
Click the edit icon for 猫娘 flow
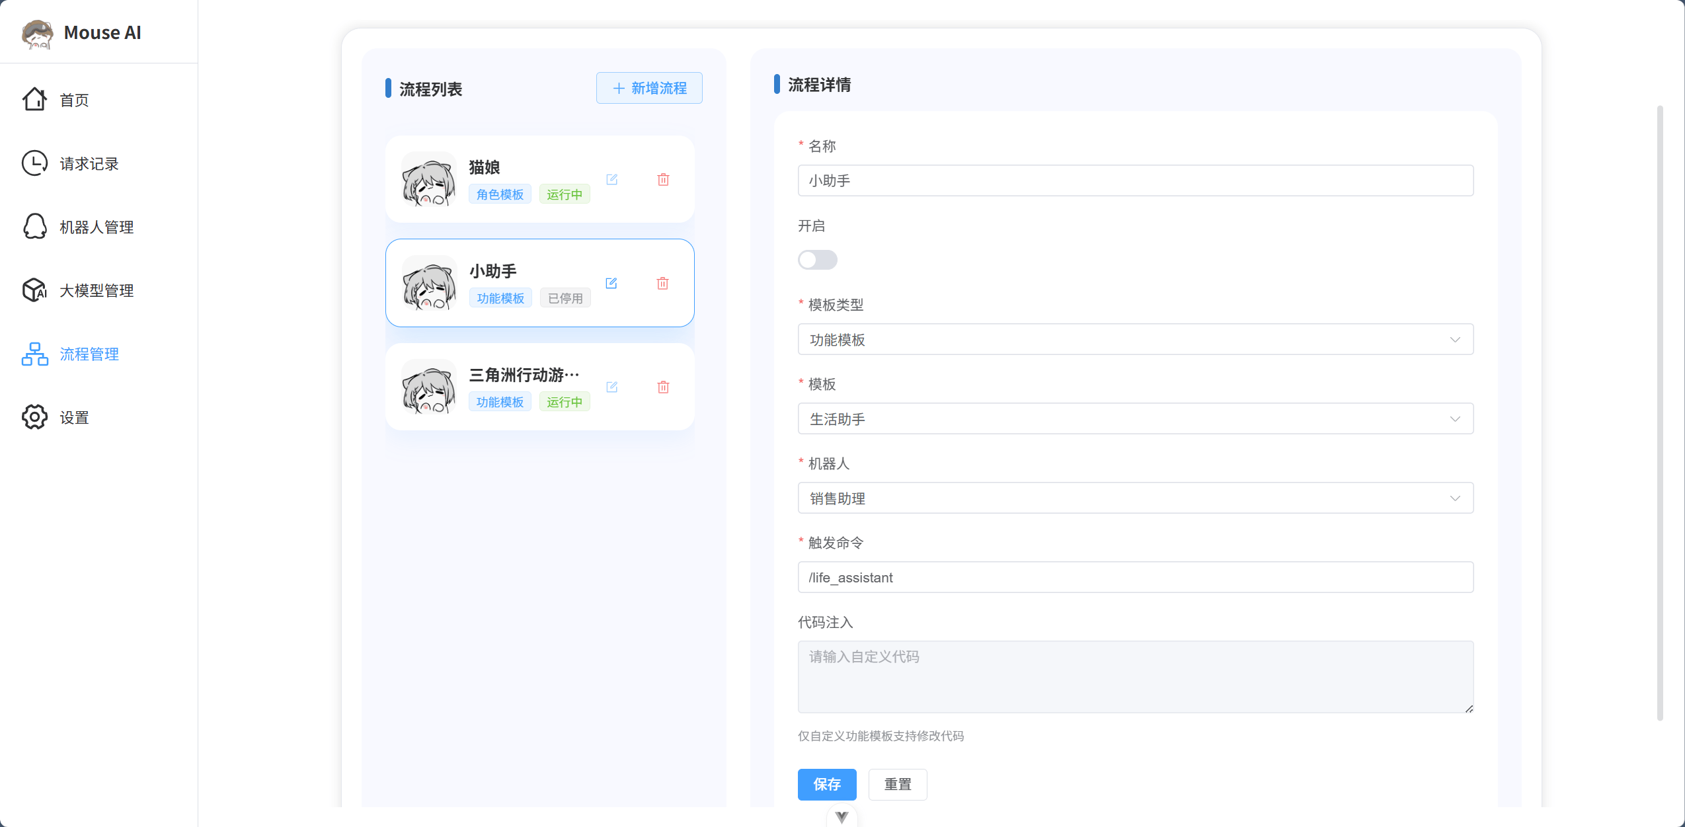pos(611,179)
